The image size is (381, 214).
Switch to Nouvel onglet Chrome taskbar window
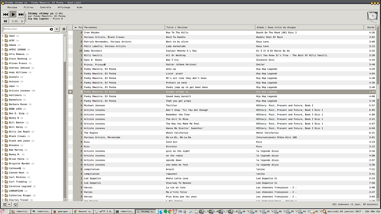click(83, 211)
